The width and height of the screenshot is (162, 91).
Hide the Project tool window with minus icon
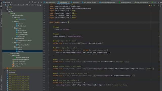[x=41, y=2]
